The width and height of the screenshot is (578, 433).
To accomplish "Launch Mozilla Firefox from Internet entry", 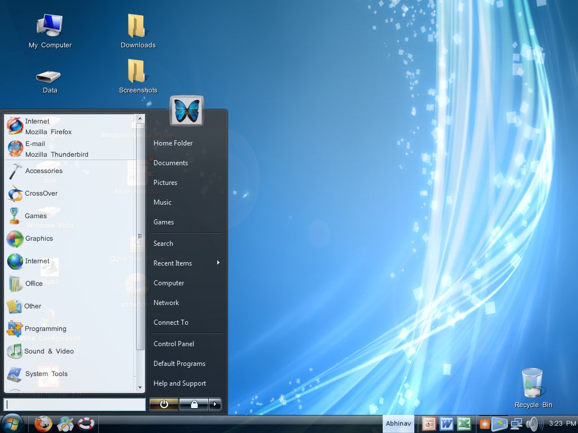I will (x=70, y=126).
